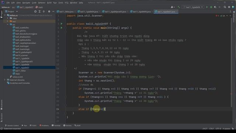This screenshot has width=236, height=133.
Task: Expand External Libraries node
Action: click(x=5, y=80)
